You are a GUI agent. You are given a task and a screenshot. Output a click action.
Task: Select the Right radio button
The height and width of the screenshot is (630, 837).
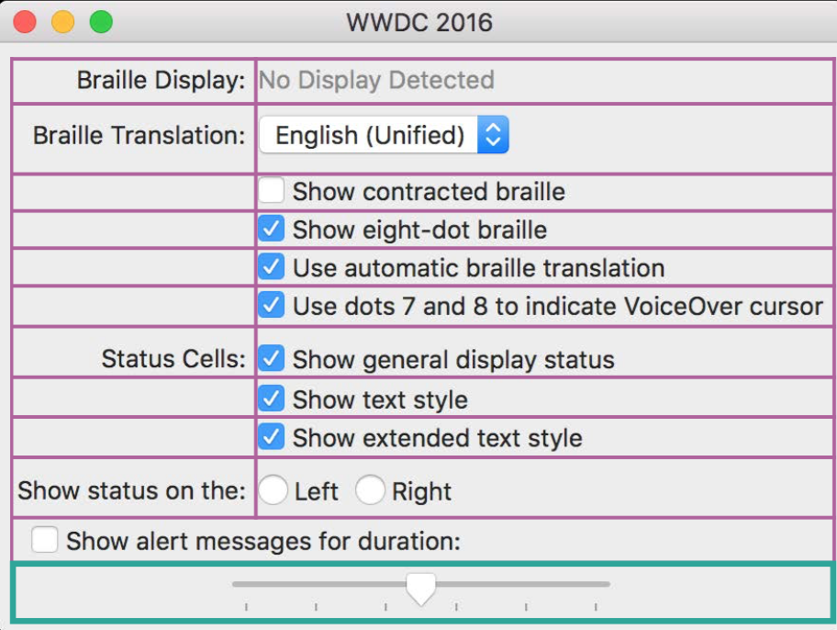pyautogui.click(x=371, y=490)
